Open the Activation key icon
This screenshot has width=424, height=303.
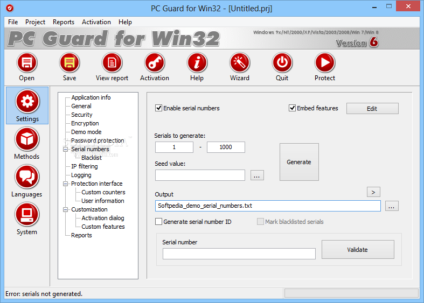click(x=155, y=62)
